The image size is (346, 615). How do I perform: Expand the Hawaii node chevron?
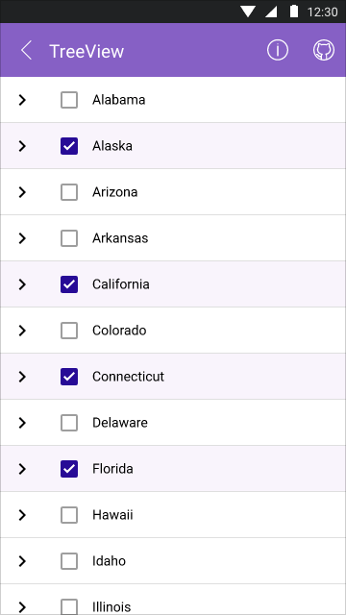[22, 515]
